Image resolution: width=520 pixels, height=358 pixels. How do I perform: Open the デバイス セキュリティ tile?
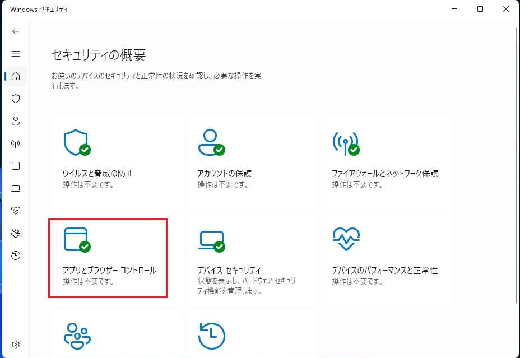249,258
